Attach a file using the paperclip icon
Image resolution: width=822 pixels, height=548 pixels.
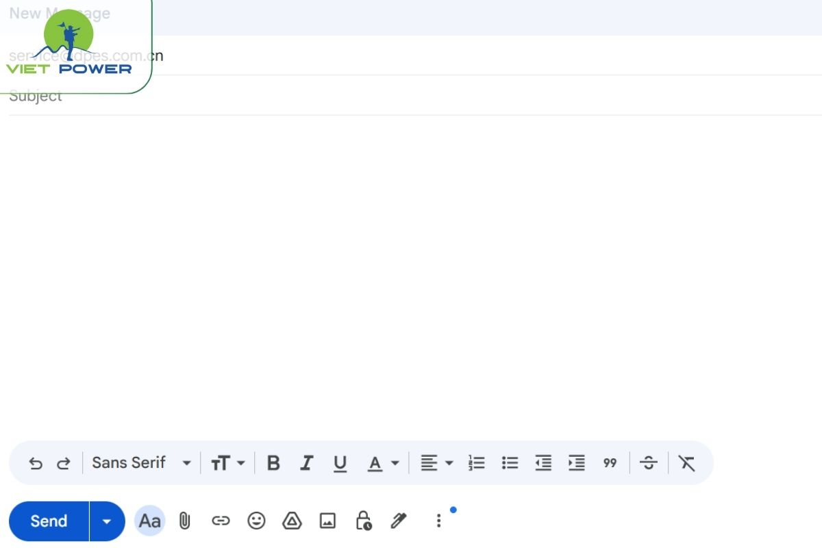[184, 521]
